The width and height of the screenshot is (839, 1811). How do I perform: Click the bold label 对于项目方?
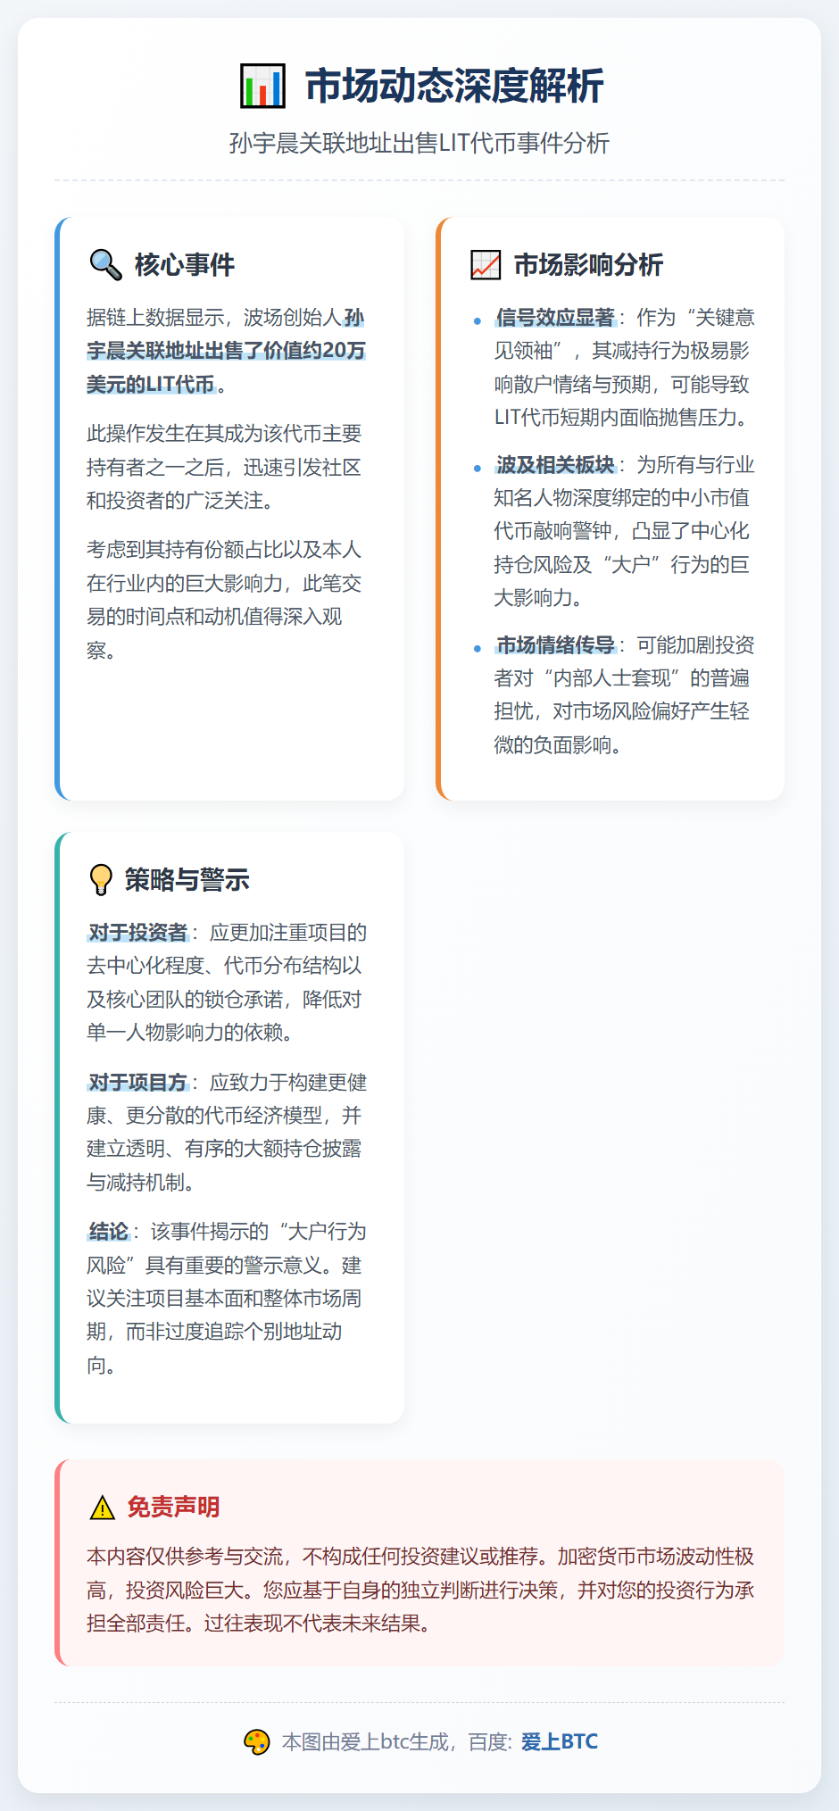[137, 1083]
